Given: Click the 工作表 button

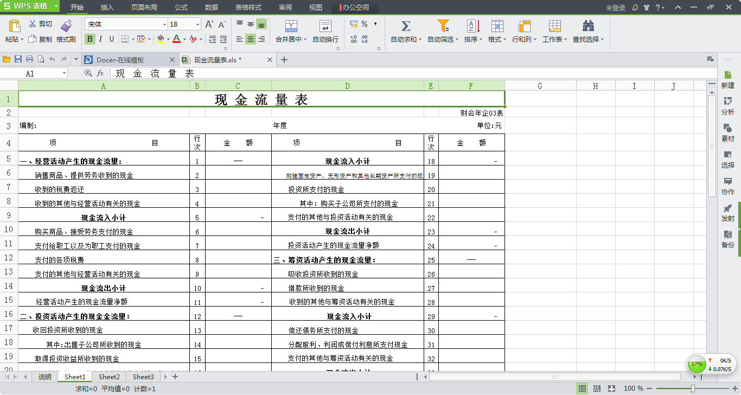Looking at the screenshot, I should point(555,31).
